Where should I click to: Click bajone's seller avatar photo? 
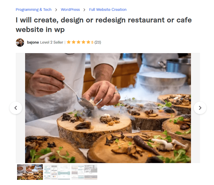(x=20, y=43)
